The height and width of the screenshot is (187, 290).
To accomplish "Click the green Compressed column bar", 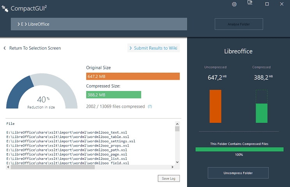I will pos(262,113).
